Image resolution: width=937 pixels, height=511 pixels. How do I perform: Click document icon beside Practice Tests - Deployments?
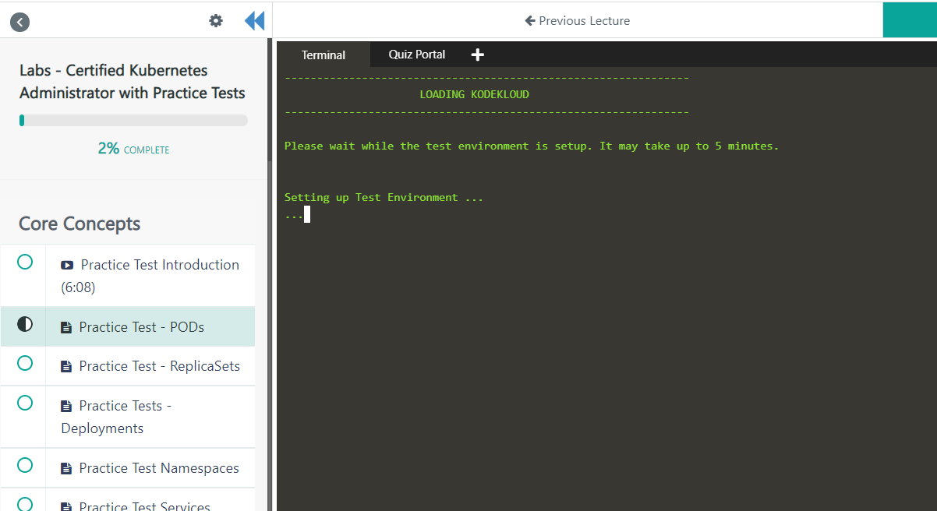66,407
